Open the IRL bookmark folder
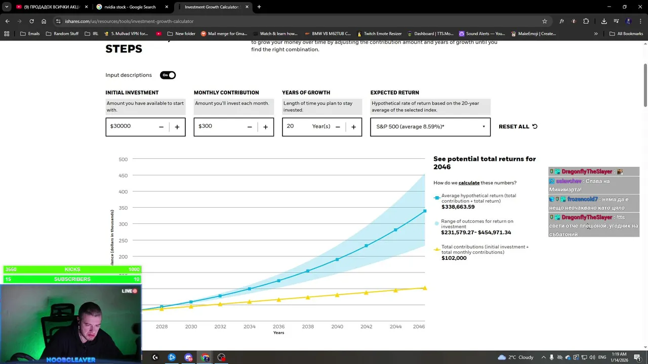Image resolution: width=648 pixels, height=364 pixels. coord(91,34)
